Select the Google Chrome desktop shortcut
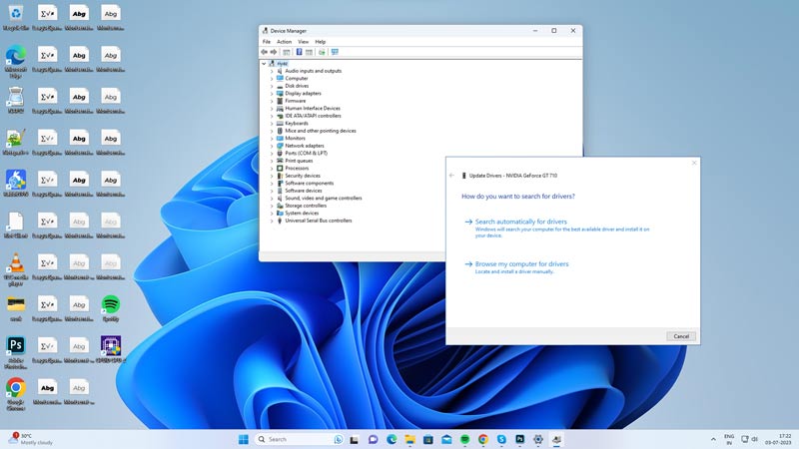Image resolution: width=799 pixels, height=449 pixels. click(16, 394)
